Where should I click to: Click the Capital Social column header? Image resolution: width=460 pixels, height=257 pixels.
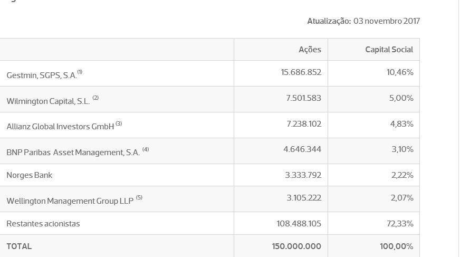tap(389, 50)
